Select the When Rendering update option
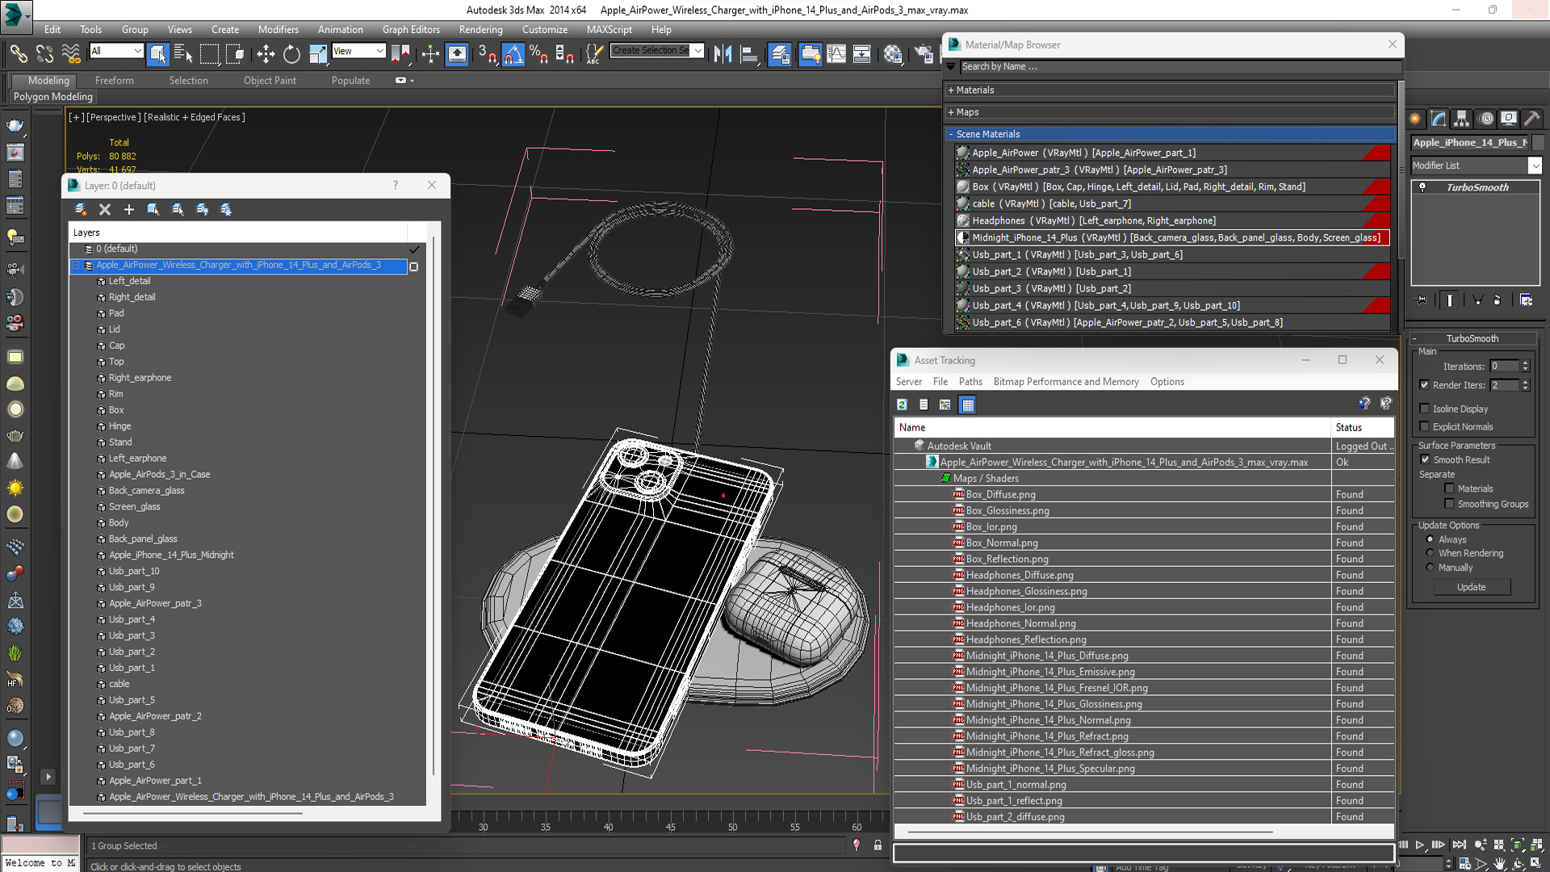The width and height of the screenshot is (1550, 872). tap(1430, 553)
